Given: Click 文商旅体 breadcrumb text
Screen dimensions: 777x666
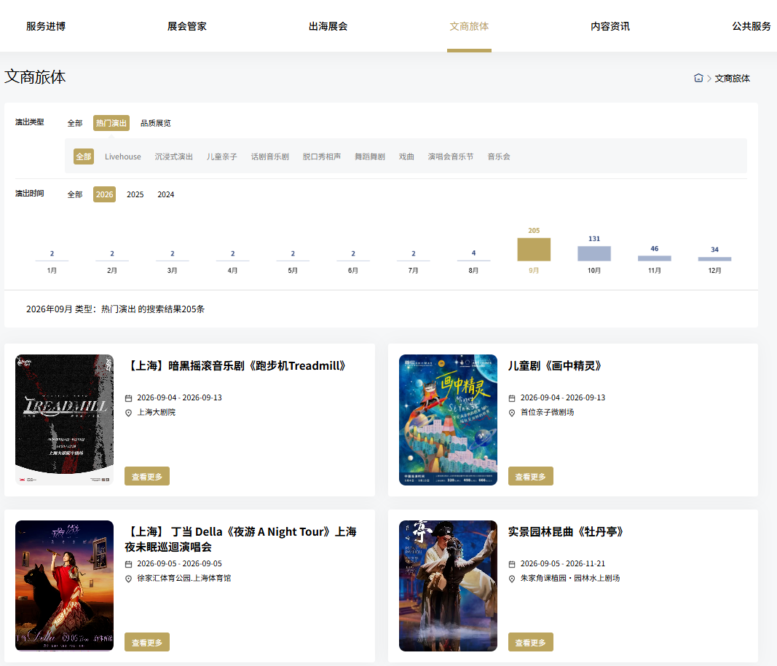Looking at the screenshot, I should (732, 78).
